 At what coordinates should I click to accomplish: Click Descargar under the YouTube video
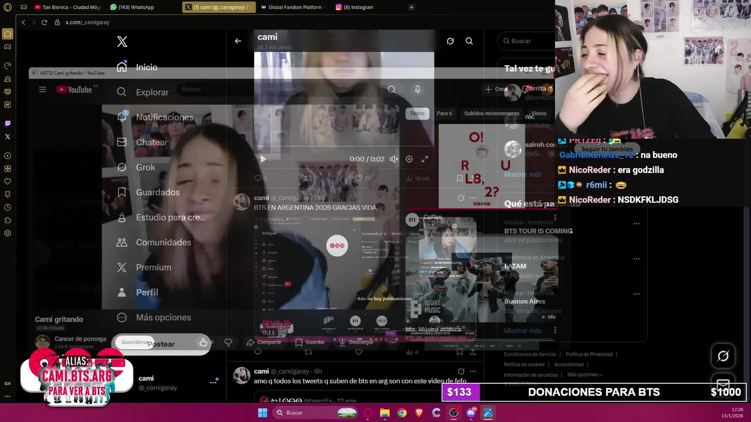pyautogui.click(x=356, y=342)
